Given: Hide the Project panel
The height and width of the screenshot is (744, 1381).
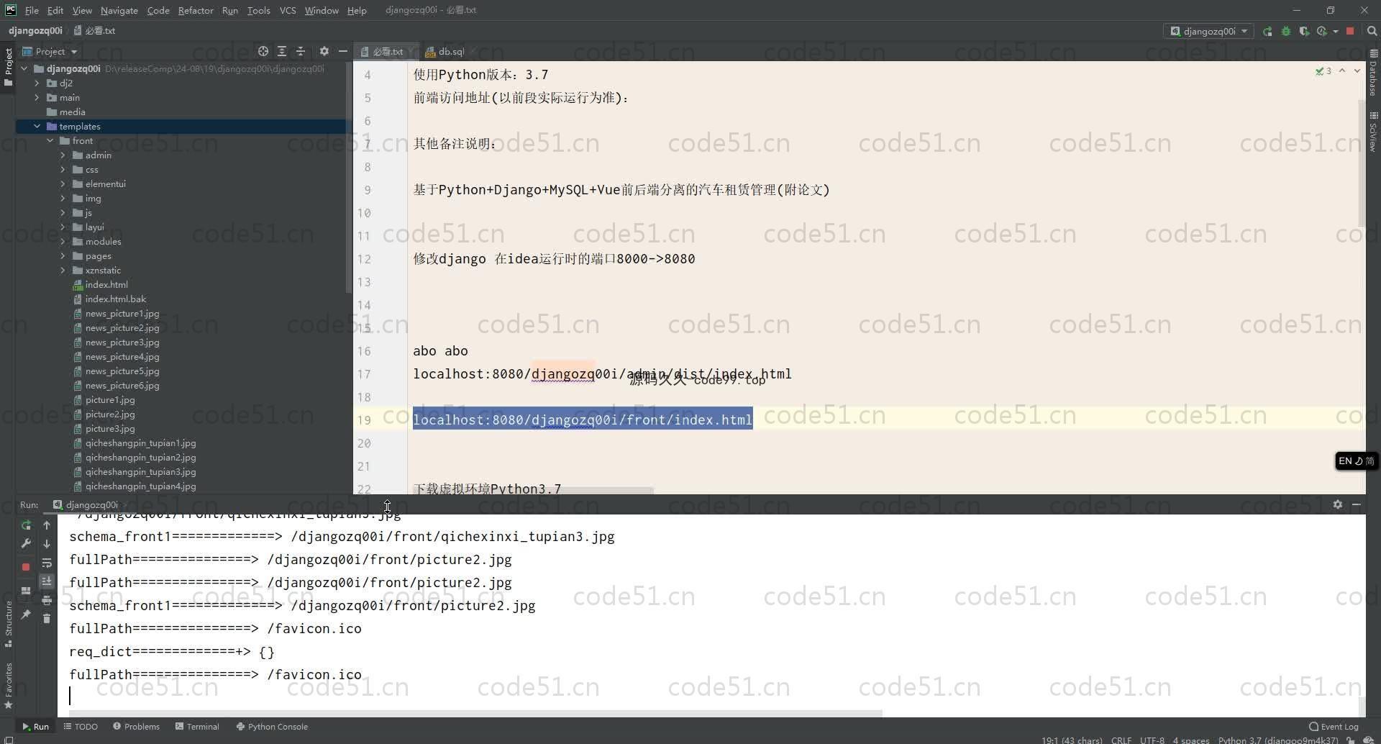Looking at the screenshot, I should [343, 51].
